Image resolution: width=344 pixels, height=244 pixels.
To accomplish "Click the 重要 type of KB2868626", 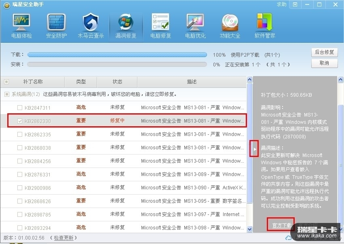I will point(81,201).
